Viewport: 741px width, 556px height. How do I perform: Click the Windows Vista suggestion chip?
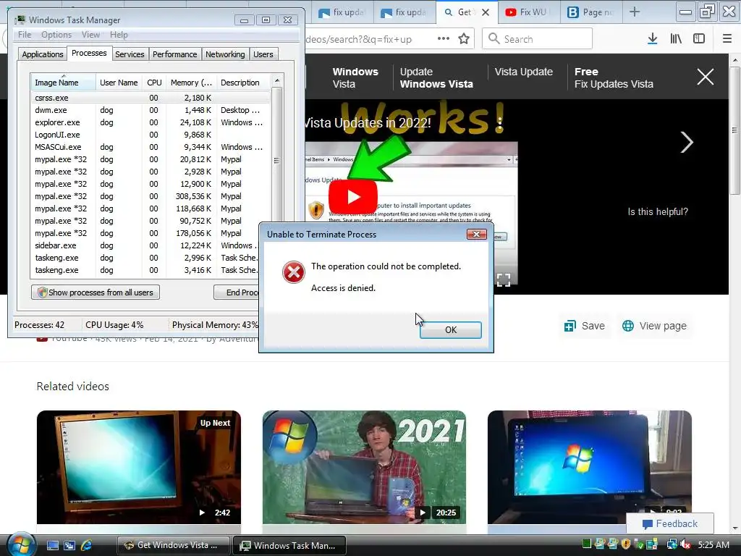point(355,77)
